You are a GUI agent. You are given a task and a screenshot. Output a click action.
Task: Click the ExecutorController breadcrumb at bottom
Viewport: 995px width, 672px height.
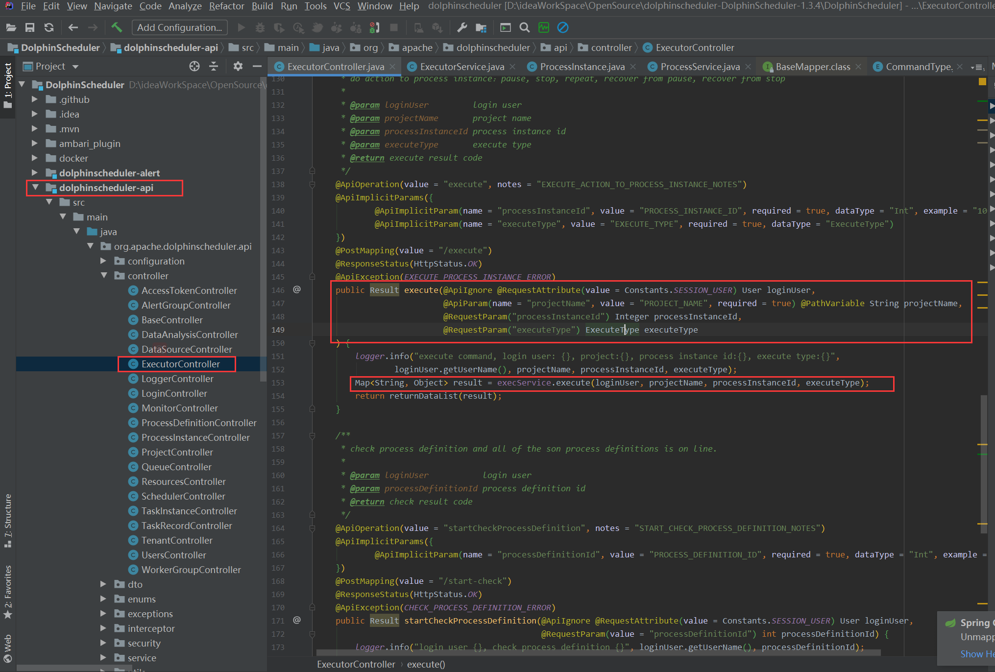(x=356, y=664)
